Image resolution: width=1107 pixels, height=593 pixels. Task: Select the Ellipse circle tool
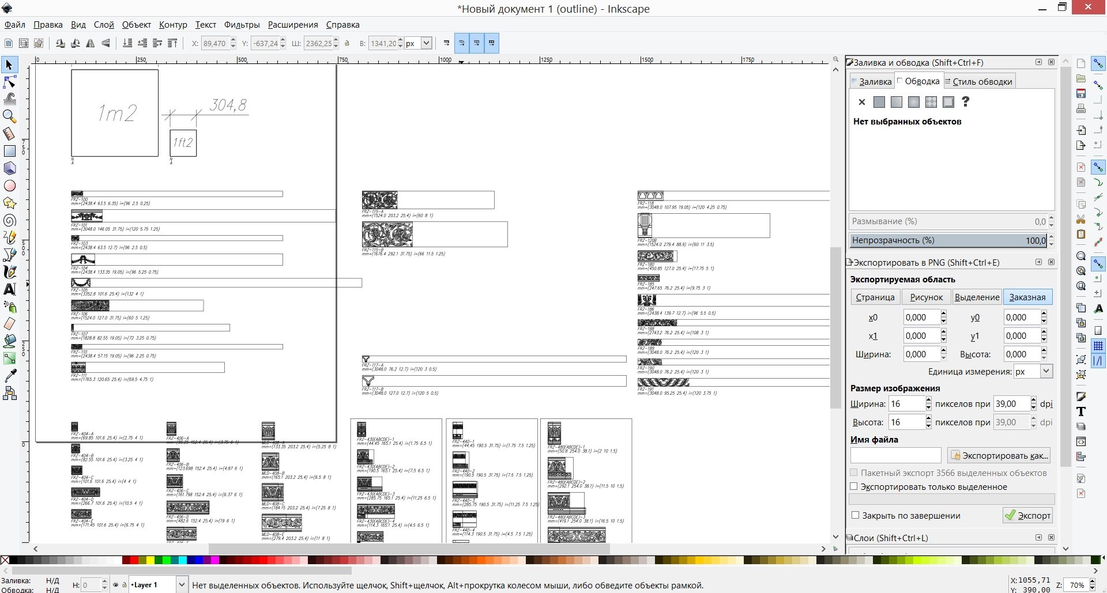click(9, 186)
